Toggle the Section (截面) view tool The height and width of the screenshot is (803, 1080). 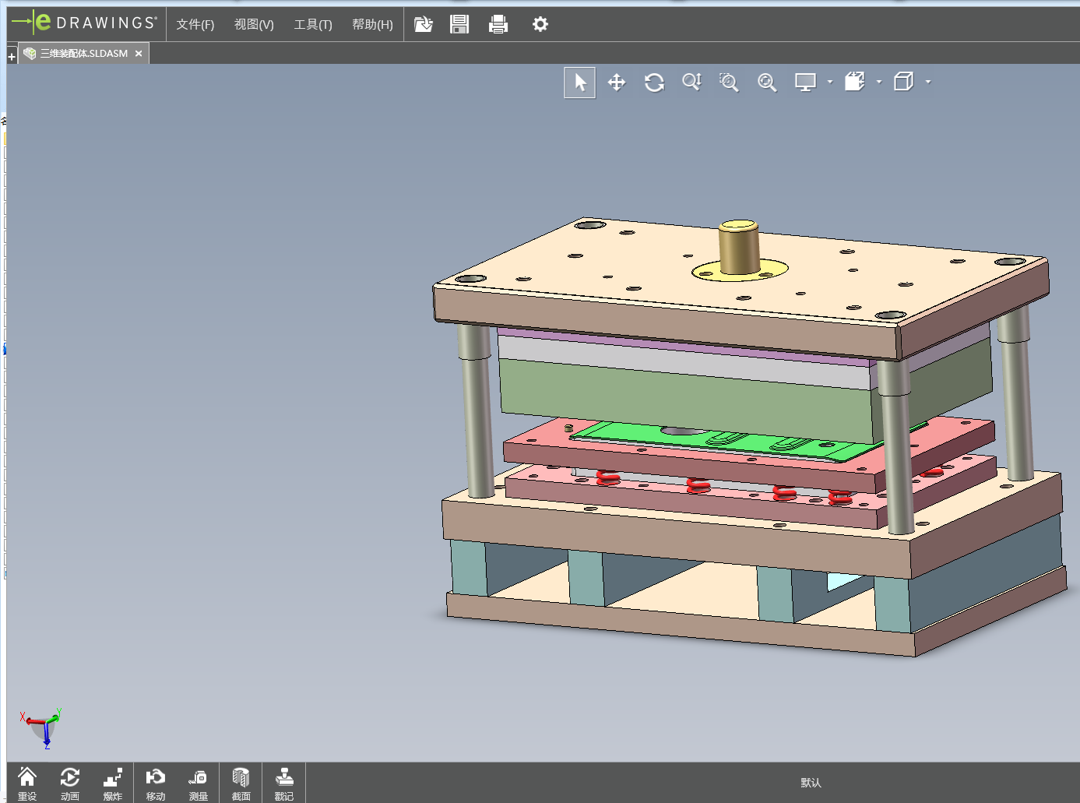point(241,783)
